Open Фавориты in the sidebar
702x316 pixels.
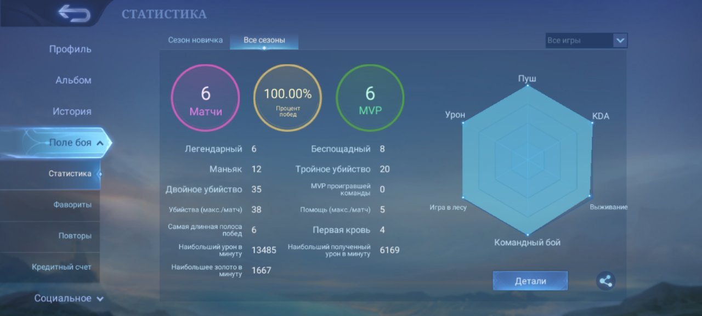point(72,205)
